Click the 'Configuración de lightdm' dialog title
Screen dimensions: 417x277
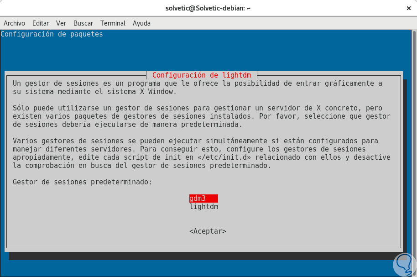pos(202,75)
